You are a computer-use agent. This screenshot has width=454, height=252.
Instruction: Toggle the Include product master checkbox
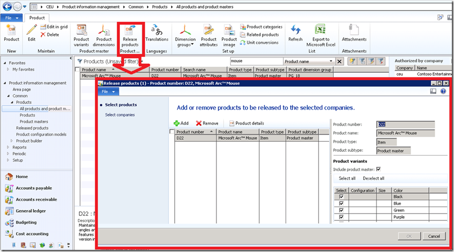coord(379,169)
